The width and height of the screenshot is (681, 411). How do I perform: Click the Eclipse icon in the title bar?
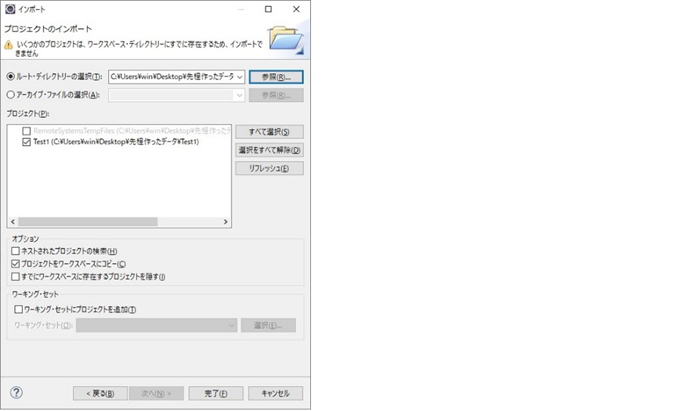(10, 9)
